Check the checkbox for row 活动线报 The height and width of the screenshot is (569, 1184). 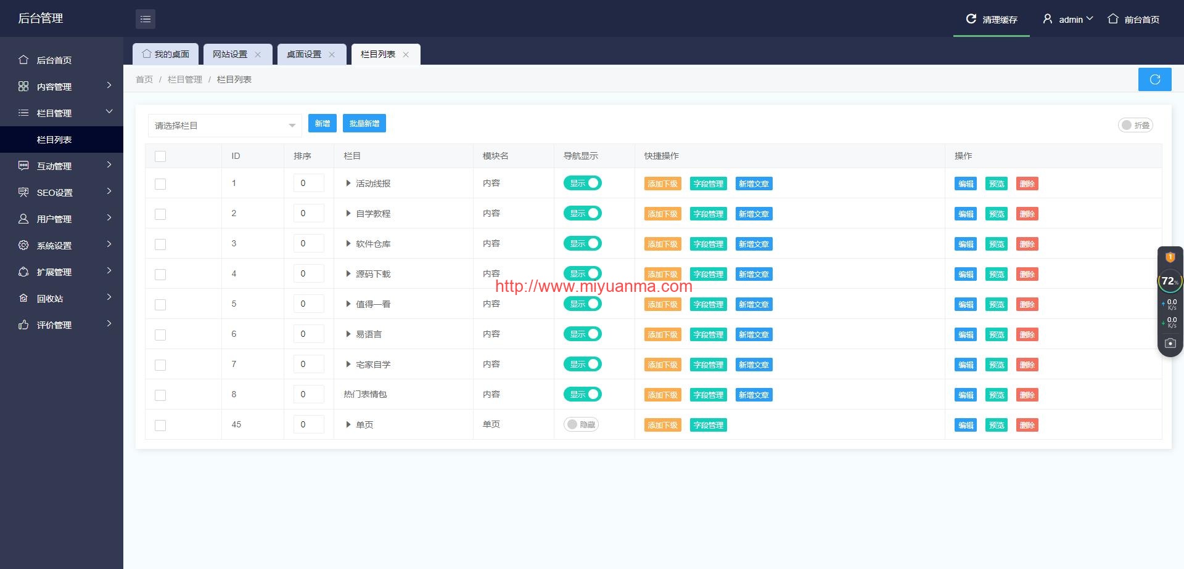(x=160, y=184)
